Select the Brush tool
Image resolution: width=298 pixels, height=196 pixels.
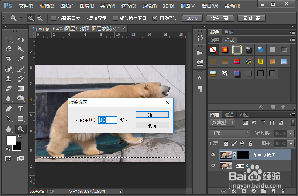point(21,69)
